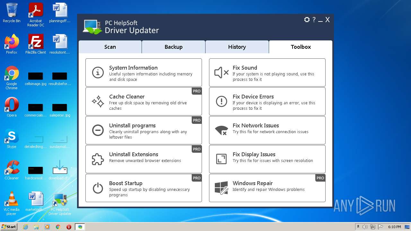Select the marketing Word document on desktop

point(36,201)
